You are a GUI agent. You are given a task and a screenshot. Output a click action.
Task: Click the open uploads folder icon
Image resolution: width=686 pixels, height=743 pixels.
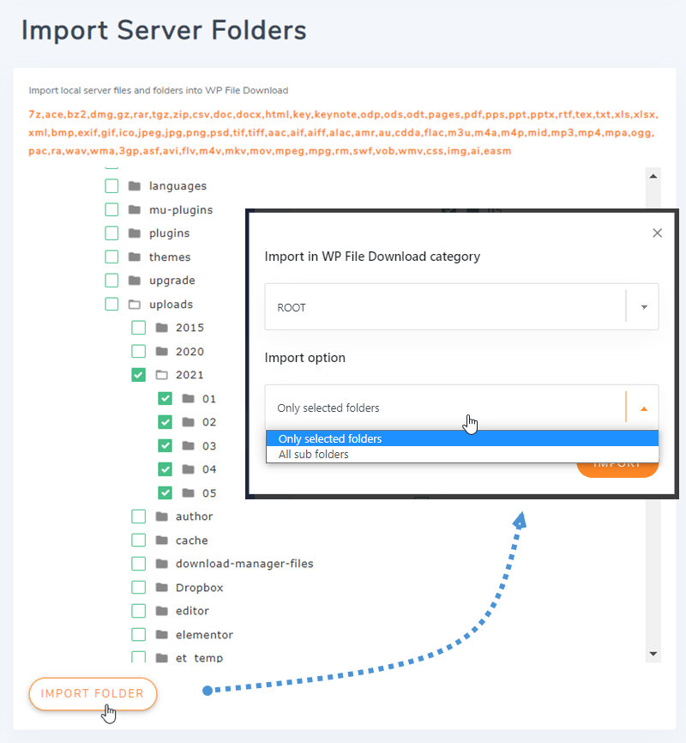click(134, 305)
